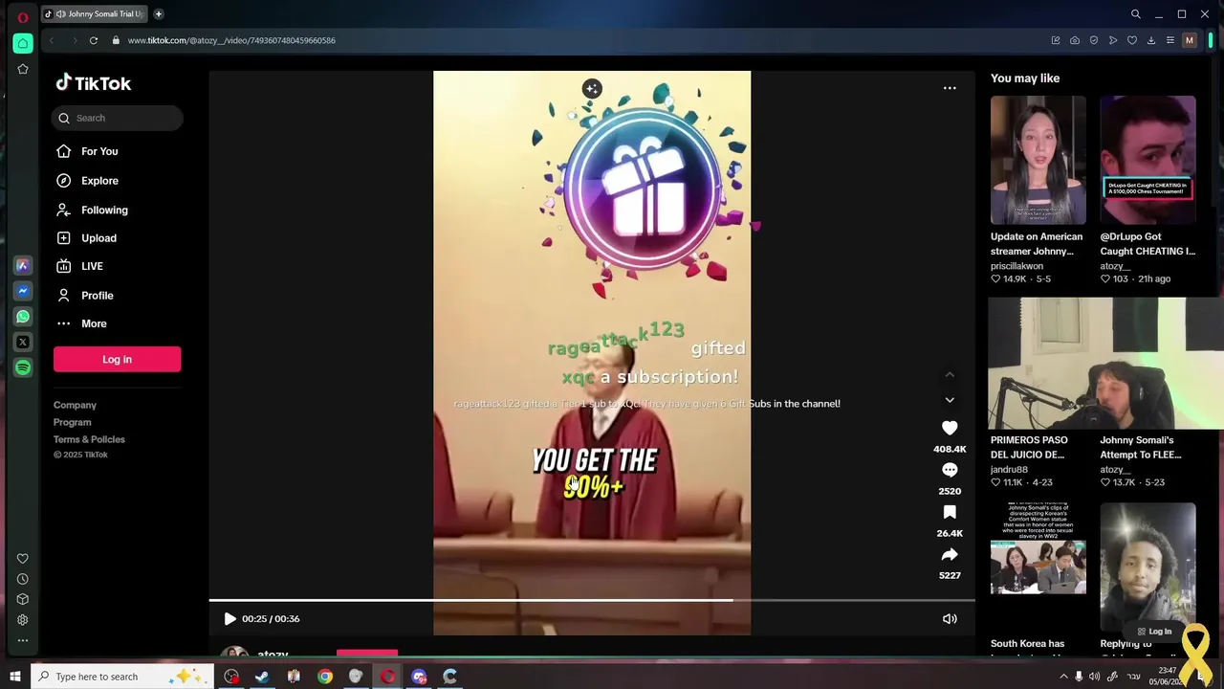This screenshot has width=1224, height=689.
Task: Open Opera main menu logo
Action: coord(23,17)
